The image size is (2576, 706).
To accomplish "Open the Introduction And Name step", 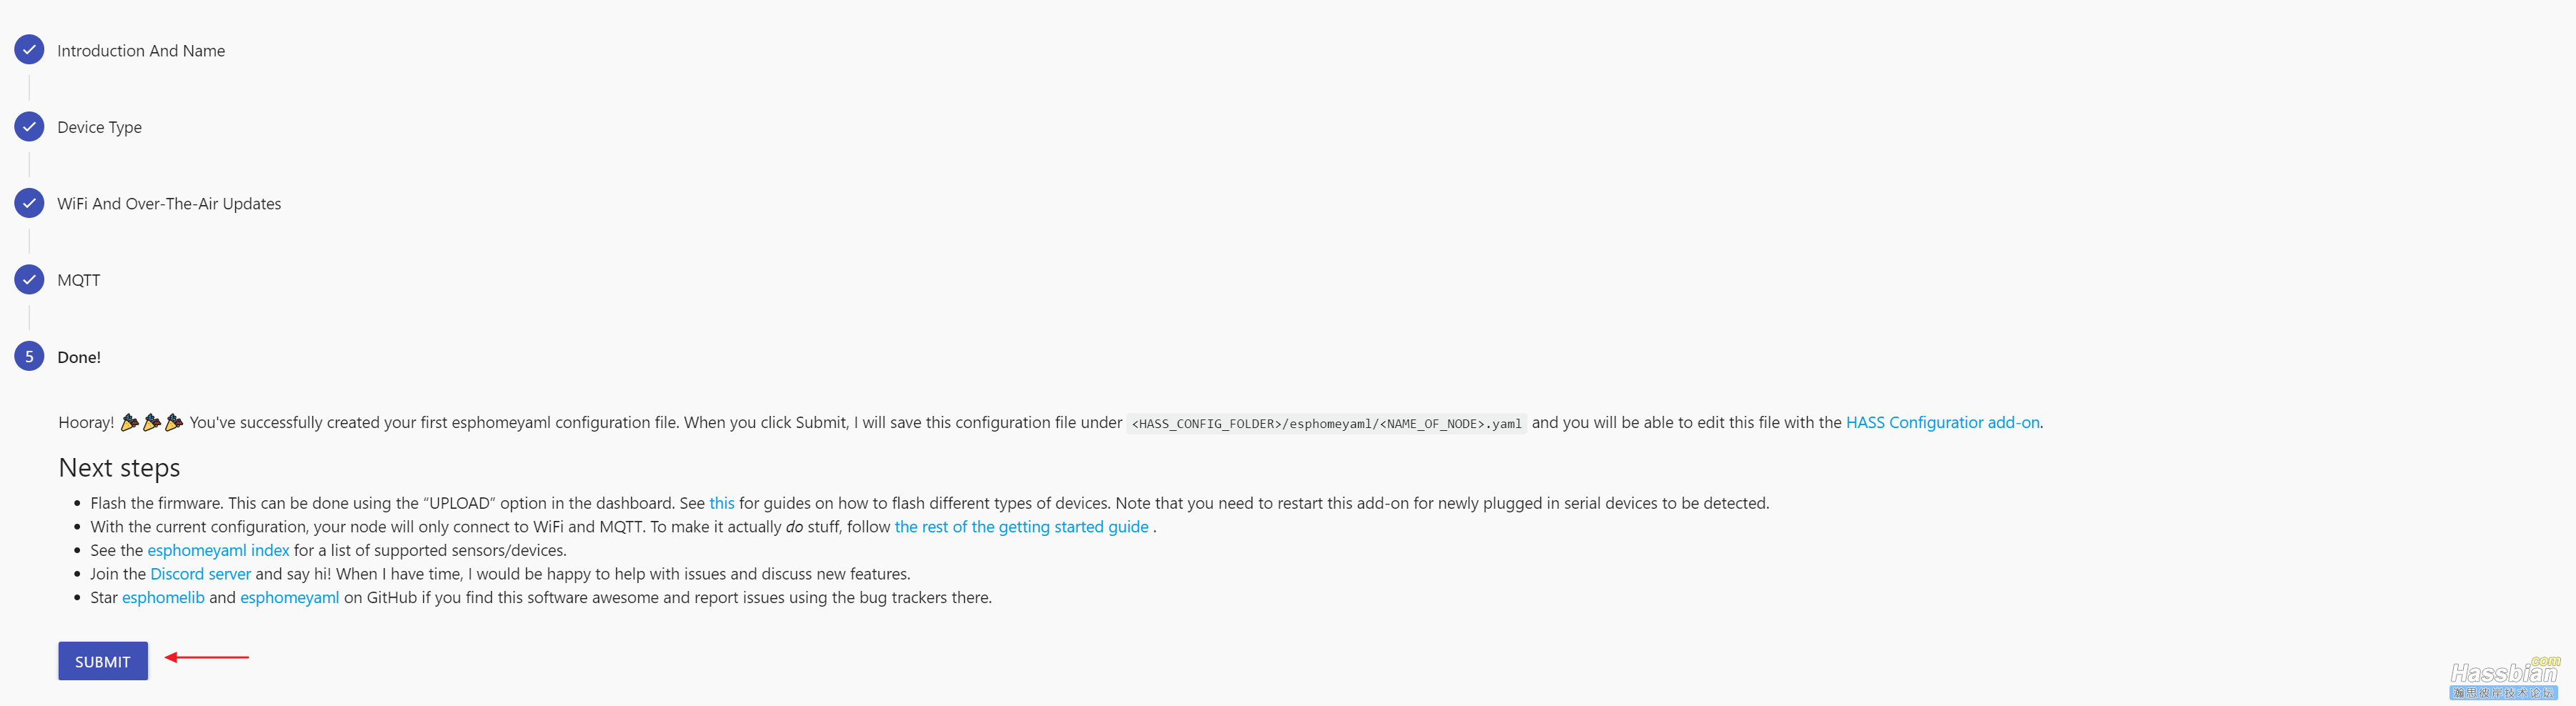I will click(x=141, y=51).
